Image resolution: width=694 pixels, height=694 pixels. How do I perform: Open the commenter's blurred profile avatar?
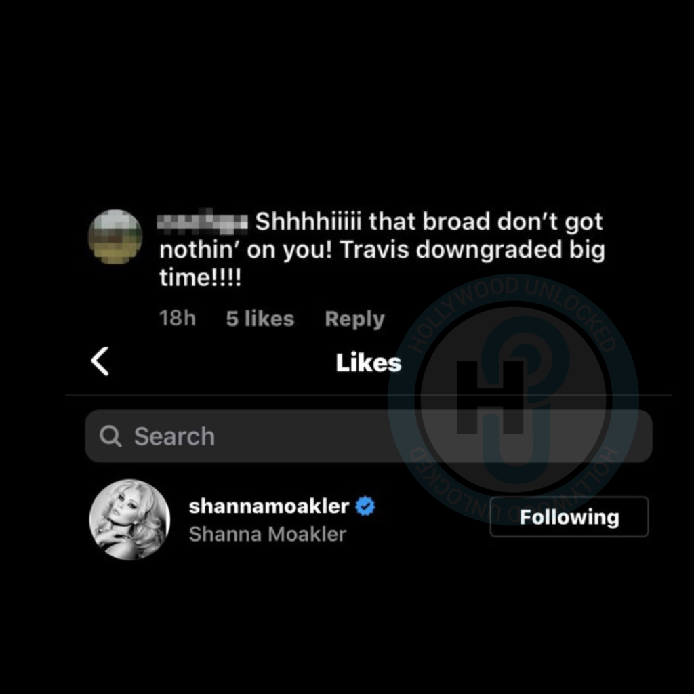click(115, 237)
